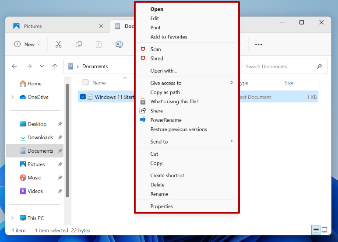Click the 1 KB size cell
This screenshot has height=242, width=338.
tap(312, 97)
